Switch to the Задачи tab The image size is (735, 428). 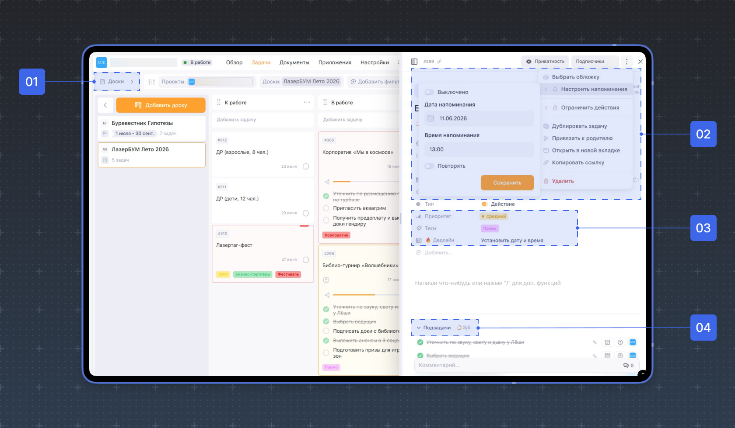click(x=261, y=62)
